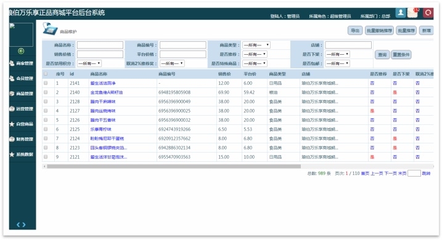Focus the 店铺 input field

[348, 45]
